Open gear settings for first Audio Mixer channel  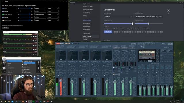coord(36,36)
